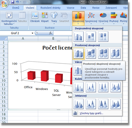This screenshot has width=132, height=128.
Task: Open the Spojnicový chart menu
Action: point(91,18)
